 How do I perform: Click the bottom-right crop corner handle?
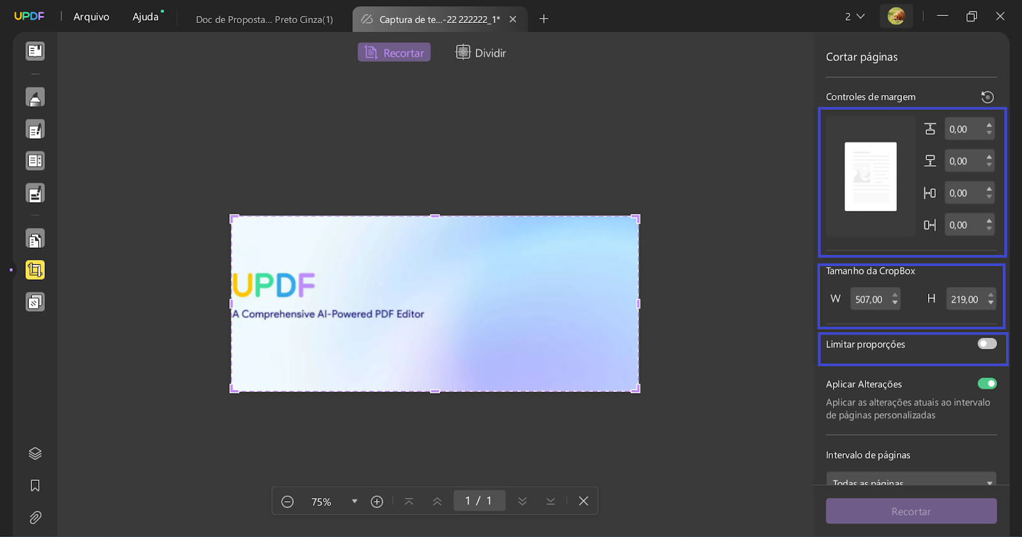636,388
